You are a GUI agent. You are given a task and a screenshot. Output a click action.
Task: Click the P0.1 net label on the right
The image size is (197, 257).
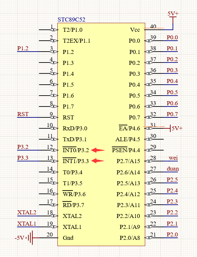[172, 48]
